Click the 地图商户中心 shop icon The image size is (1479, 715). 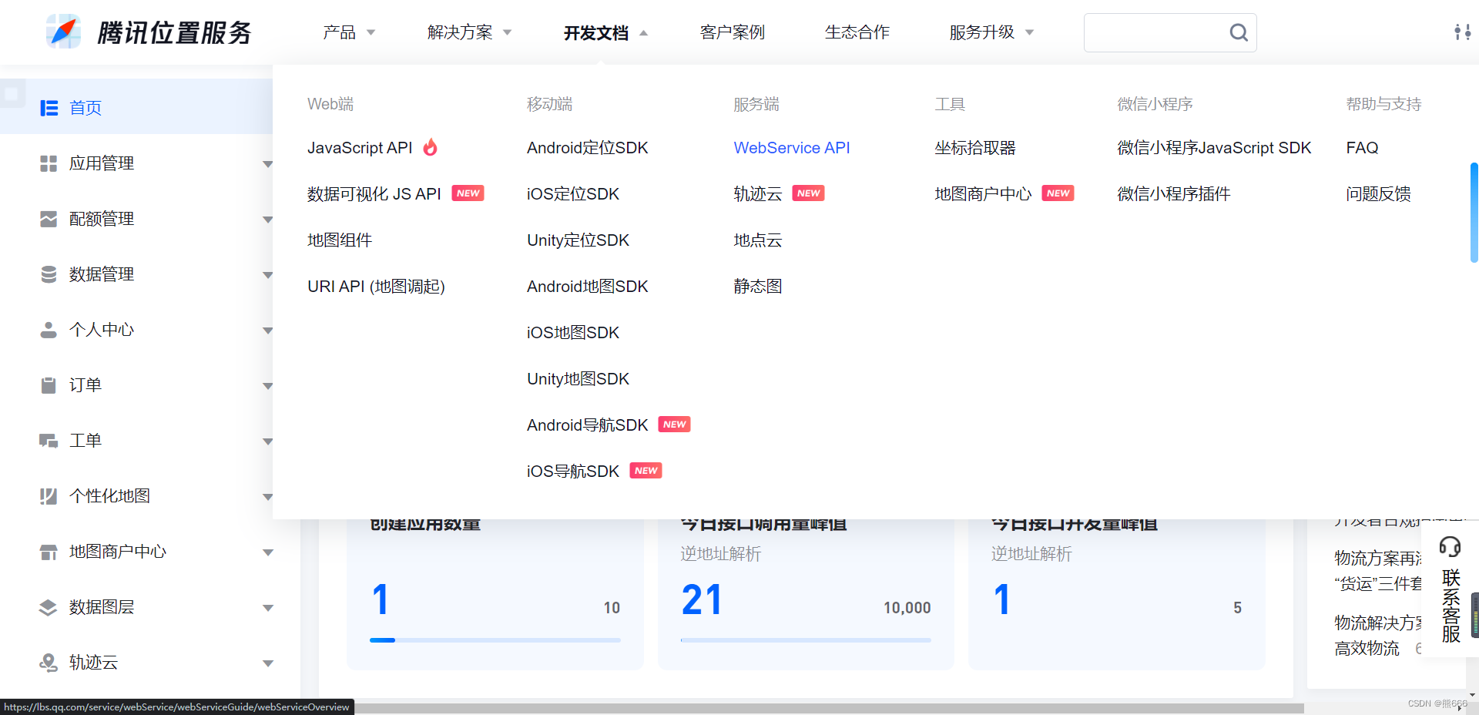pos(49,552)
